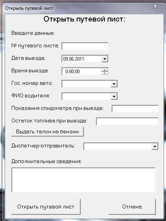166x221 pixels.
Task: Expand the ФИО водителя dropdown arrow
Action: coord(114,96)
